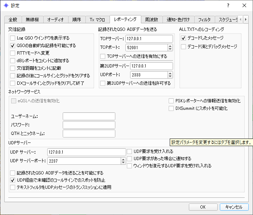The image size is (253, 215).
Task: Check the DXSummit spot option
Action: (x=172, y=108)
